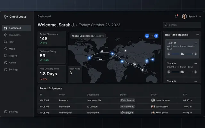
Task: Open the Delivered Today 56 card
Action: [52, 56]
